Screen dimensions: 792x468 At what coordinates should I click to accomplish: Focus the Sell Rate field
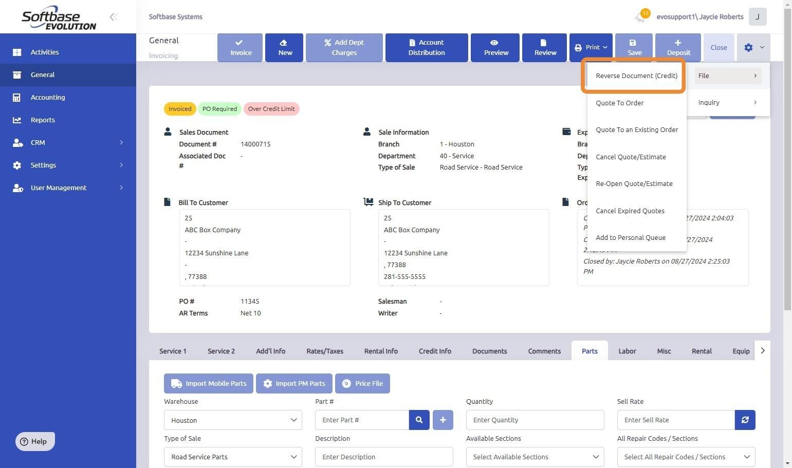pos(676,420)
